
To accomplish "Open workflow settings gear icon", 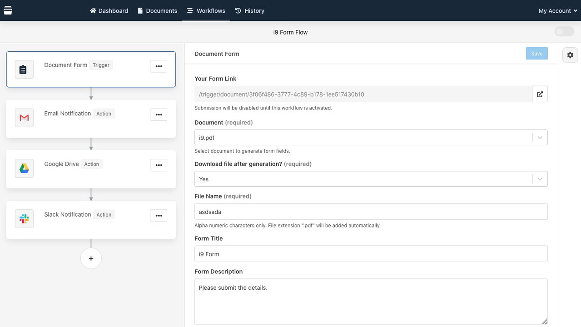I will [x=570, y=55].
